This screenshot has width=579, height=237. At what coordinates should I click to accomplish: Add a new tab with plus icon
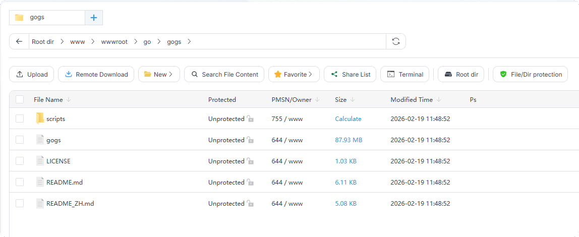[x=94, y=18]
